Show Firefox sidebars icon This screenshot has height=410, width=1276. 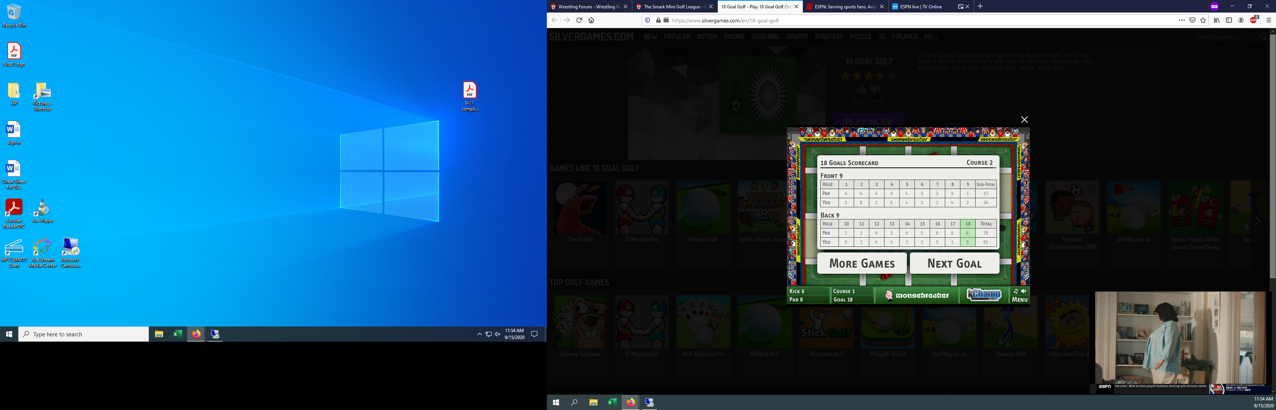(x=1229, y=20)
